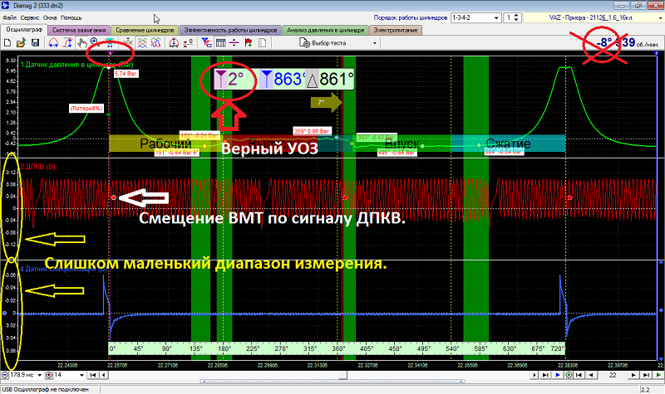Click the Сжатие stroke phase label
Screen dimensions: 665x394
508,143
